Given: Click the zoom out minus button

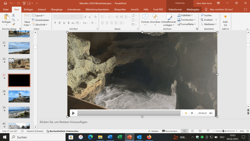Looking at the screenshot, I should [214, 131].
